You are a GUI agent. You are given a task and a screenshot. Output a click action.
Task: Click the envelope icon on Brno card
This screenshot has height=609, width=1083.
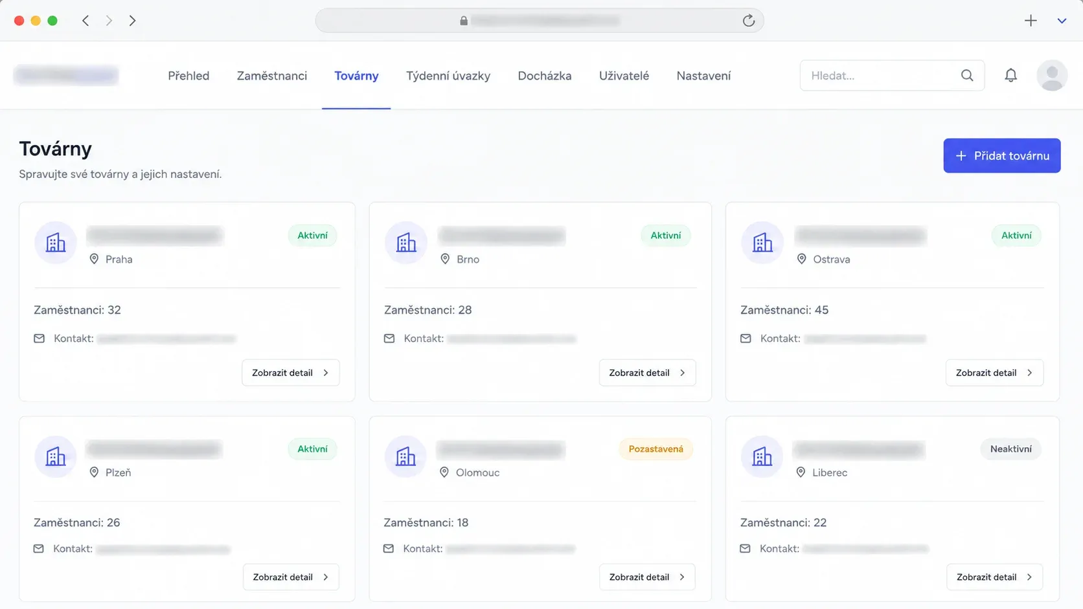click(389, 338)
